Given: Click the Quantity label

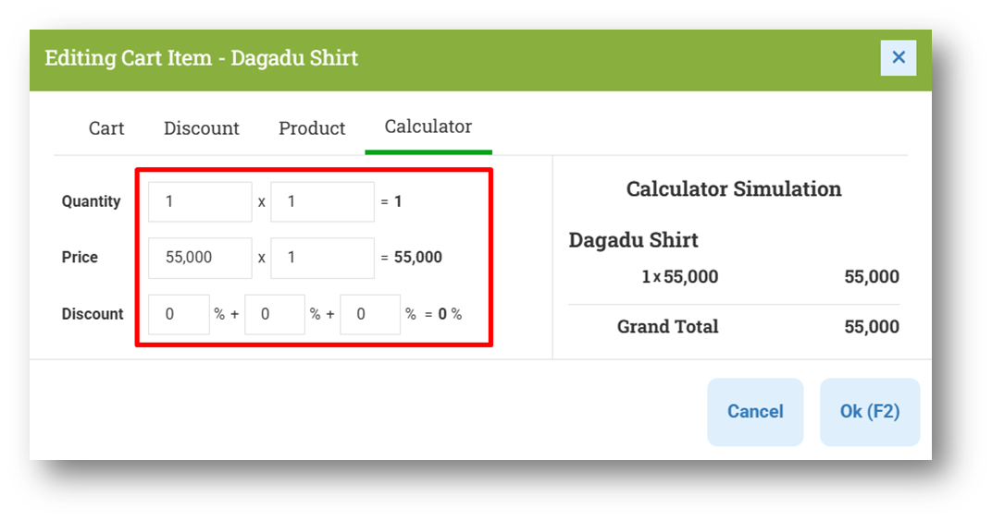Looking at the screenshot, I should point(91,201).
